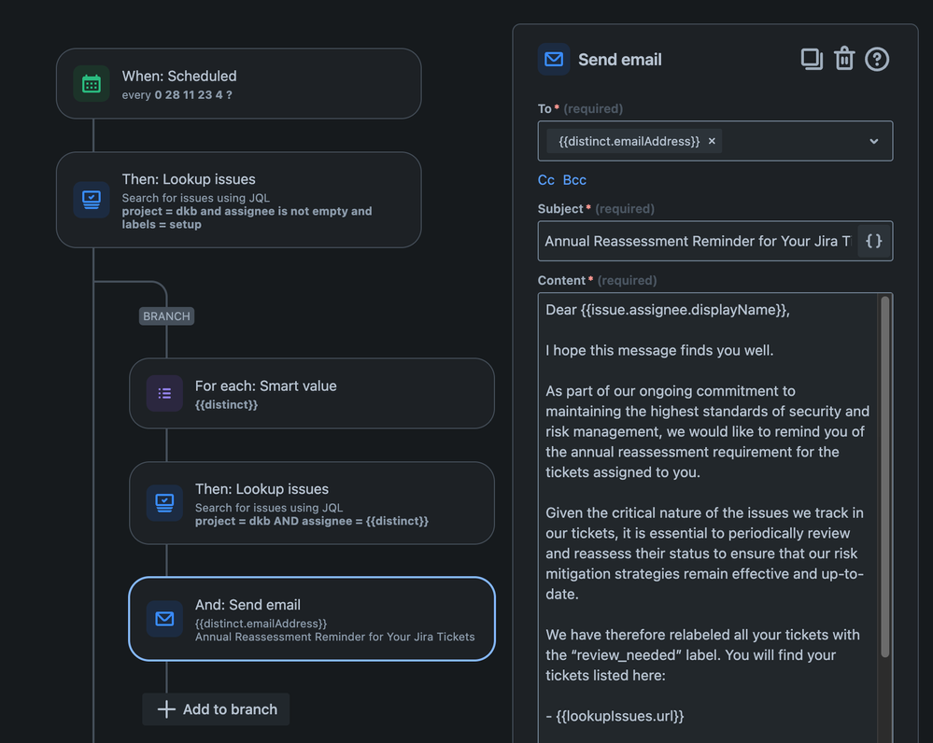Viewport: 933px width, 743px height.
Task: Click the Content area scrollbar
Action: [884, 476]
